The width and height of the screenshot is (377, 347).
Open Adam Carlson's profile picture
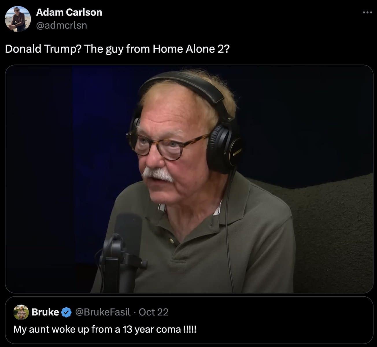(18, 19)
